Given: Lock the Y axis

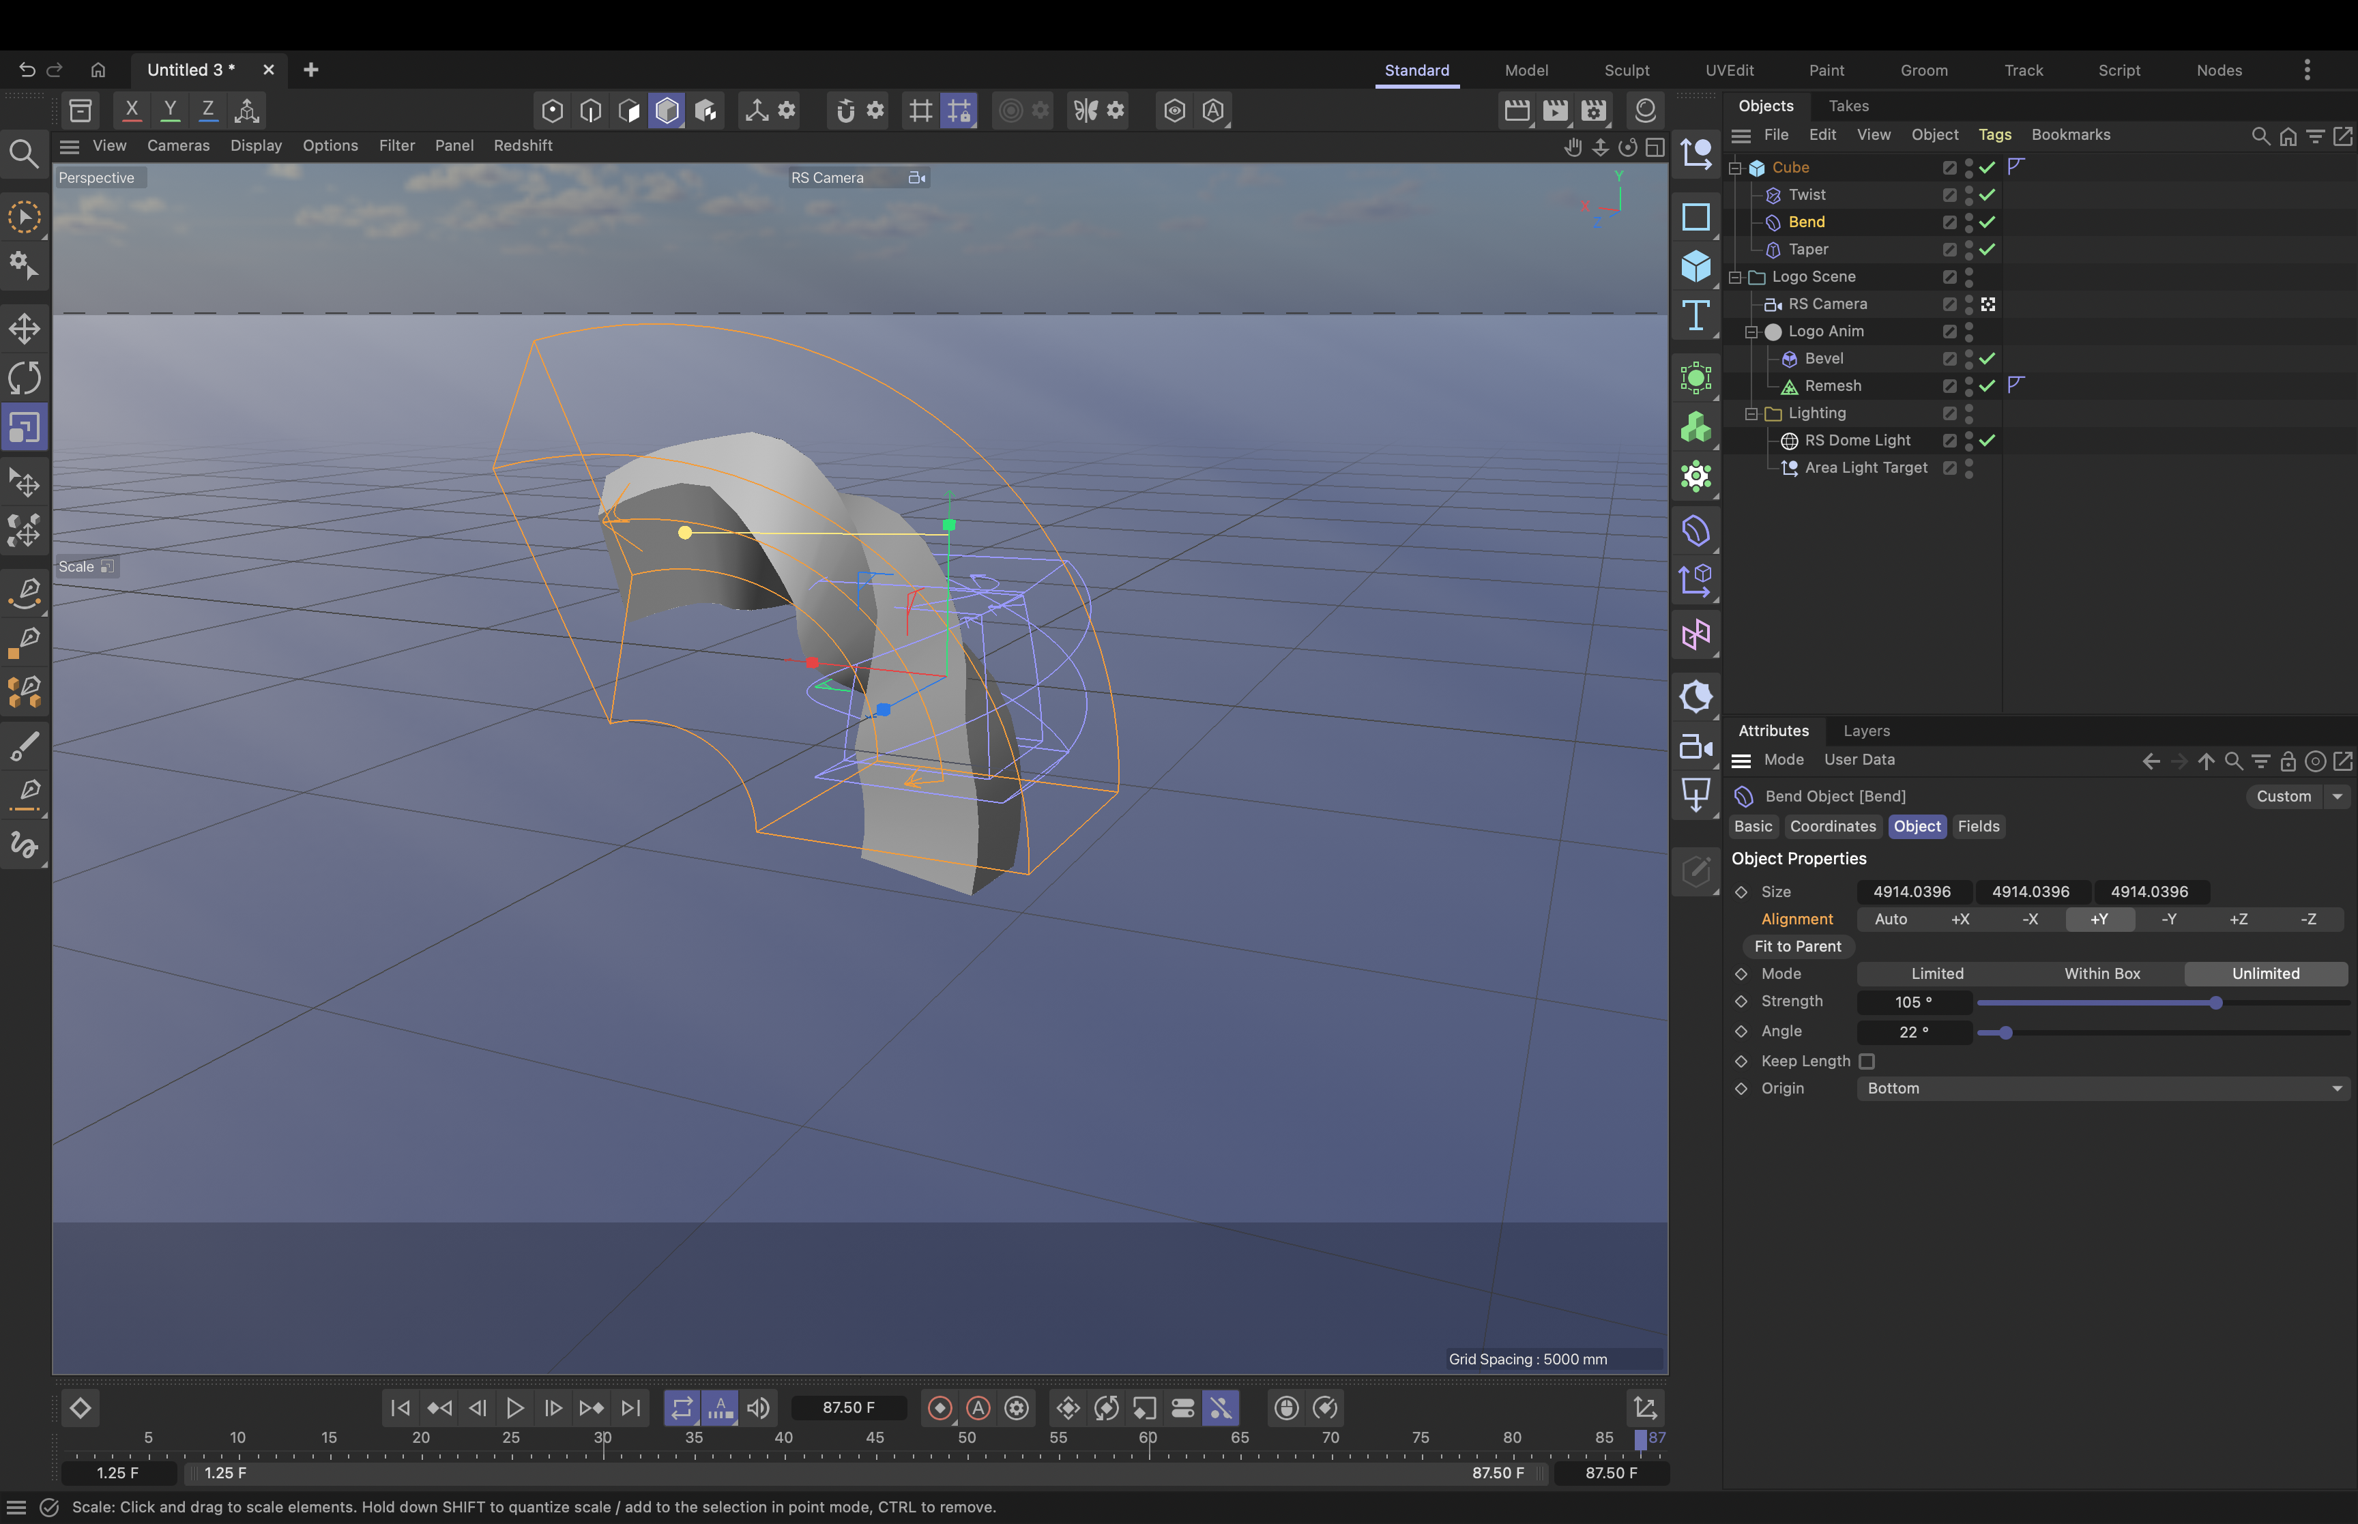Looking at the screenshot, I should click(x=169, y=110).
